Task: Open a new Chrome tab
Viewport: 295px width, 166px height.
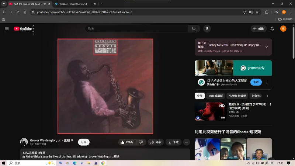Action: tap(102, 4)
